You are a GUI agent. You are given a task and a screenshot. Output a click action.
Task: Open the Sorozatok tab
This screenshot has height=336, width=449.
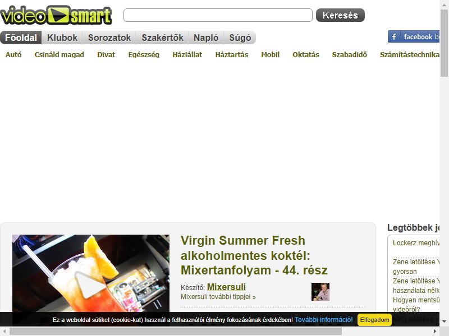(x=109, y=38)
